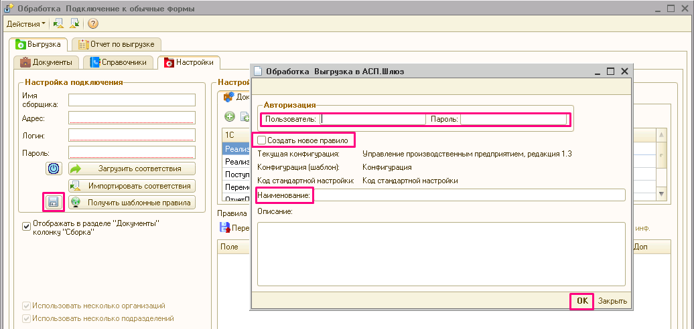Click the Пользователь input field in dialog
The height and width of the screenshot is (329, 694).
372,119
